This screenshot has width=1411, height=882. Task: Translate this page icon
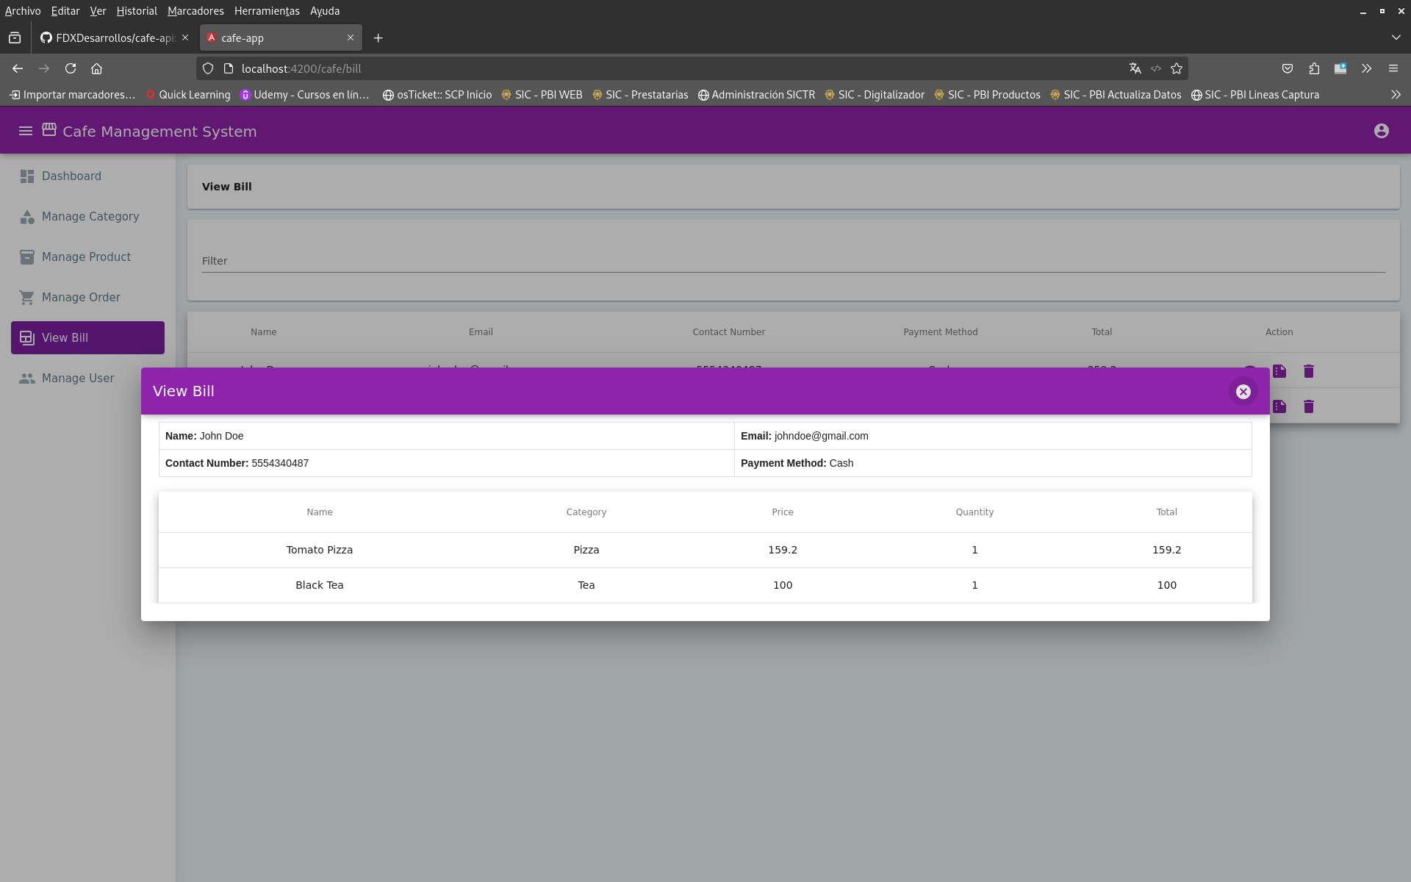(1135, 68)
